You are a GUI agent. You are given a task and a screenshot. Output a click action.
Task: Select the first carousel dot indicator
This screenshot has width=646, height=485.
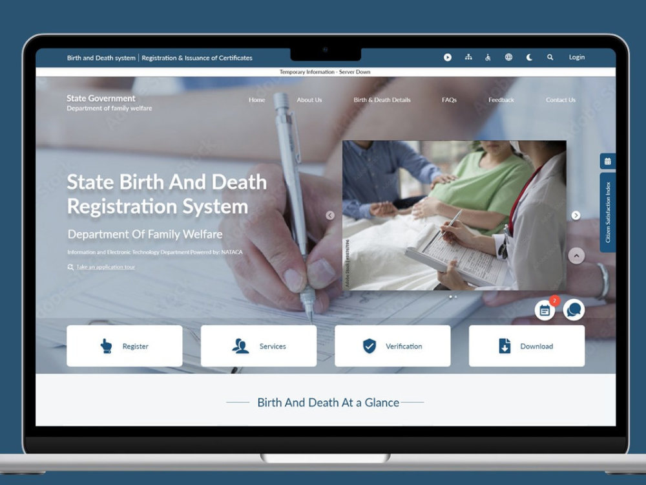(451, 297)
